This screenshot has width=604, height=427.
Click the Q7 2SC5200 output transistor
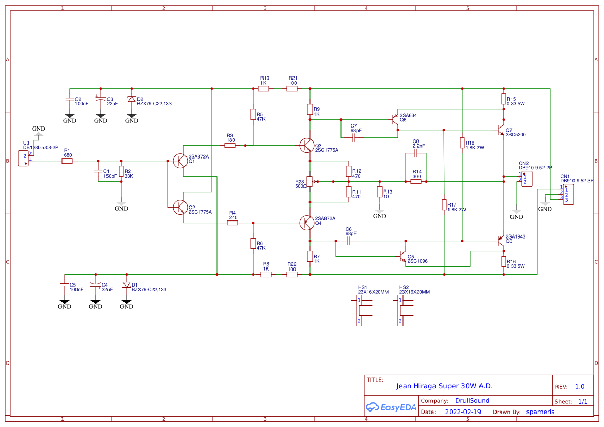[500, 129]
